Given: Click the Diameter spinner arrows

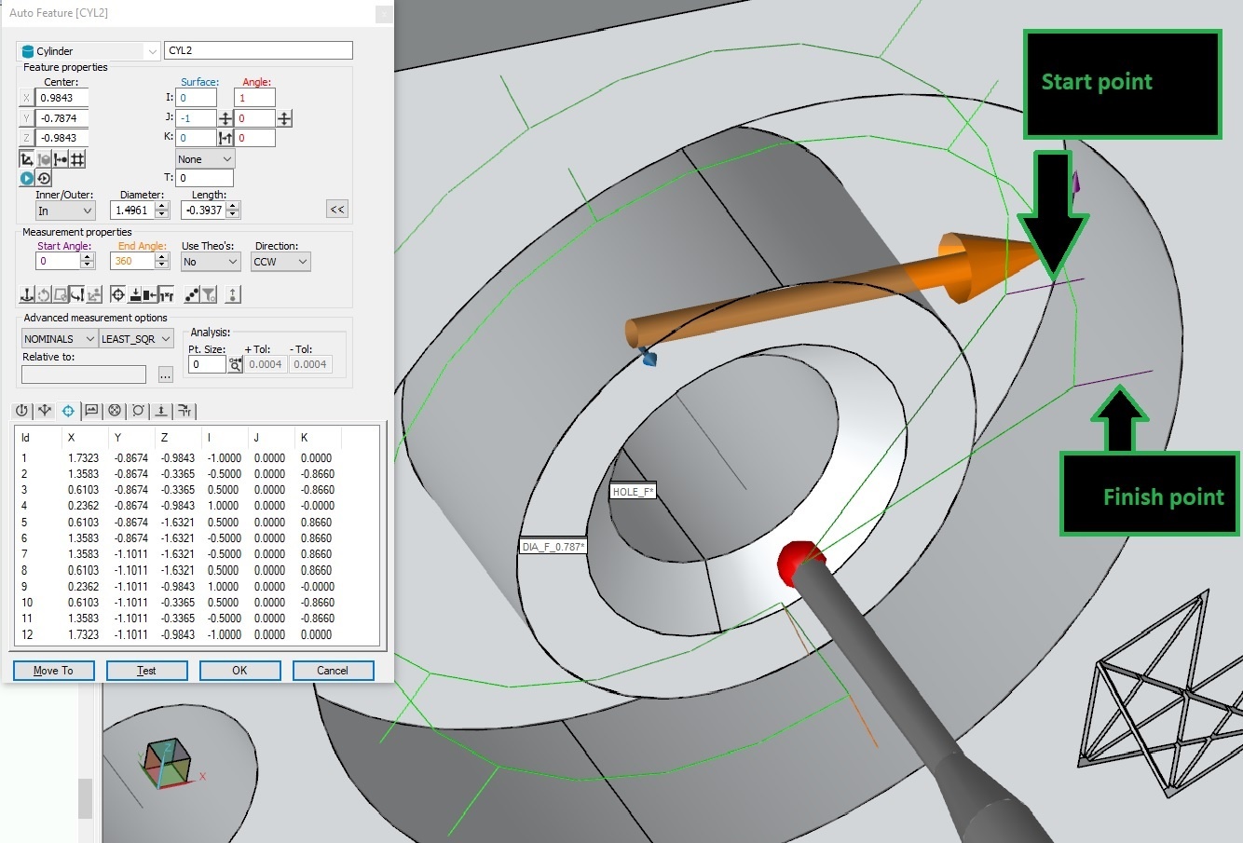Looking at the screenshot, I should coord(162,211).
